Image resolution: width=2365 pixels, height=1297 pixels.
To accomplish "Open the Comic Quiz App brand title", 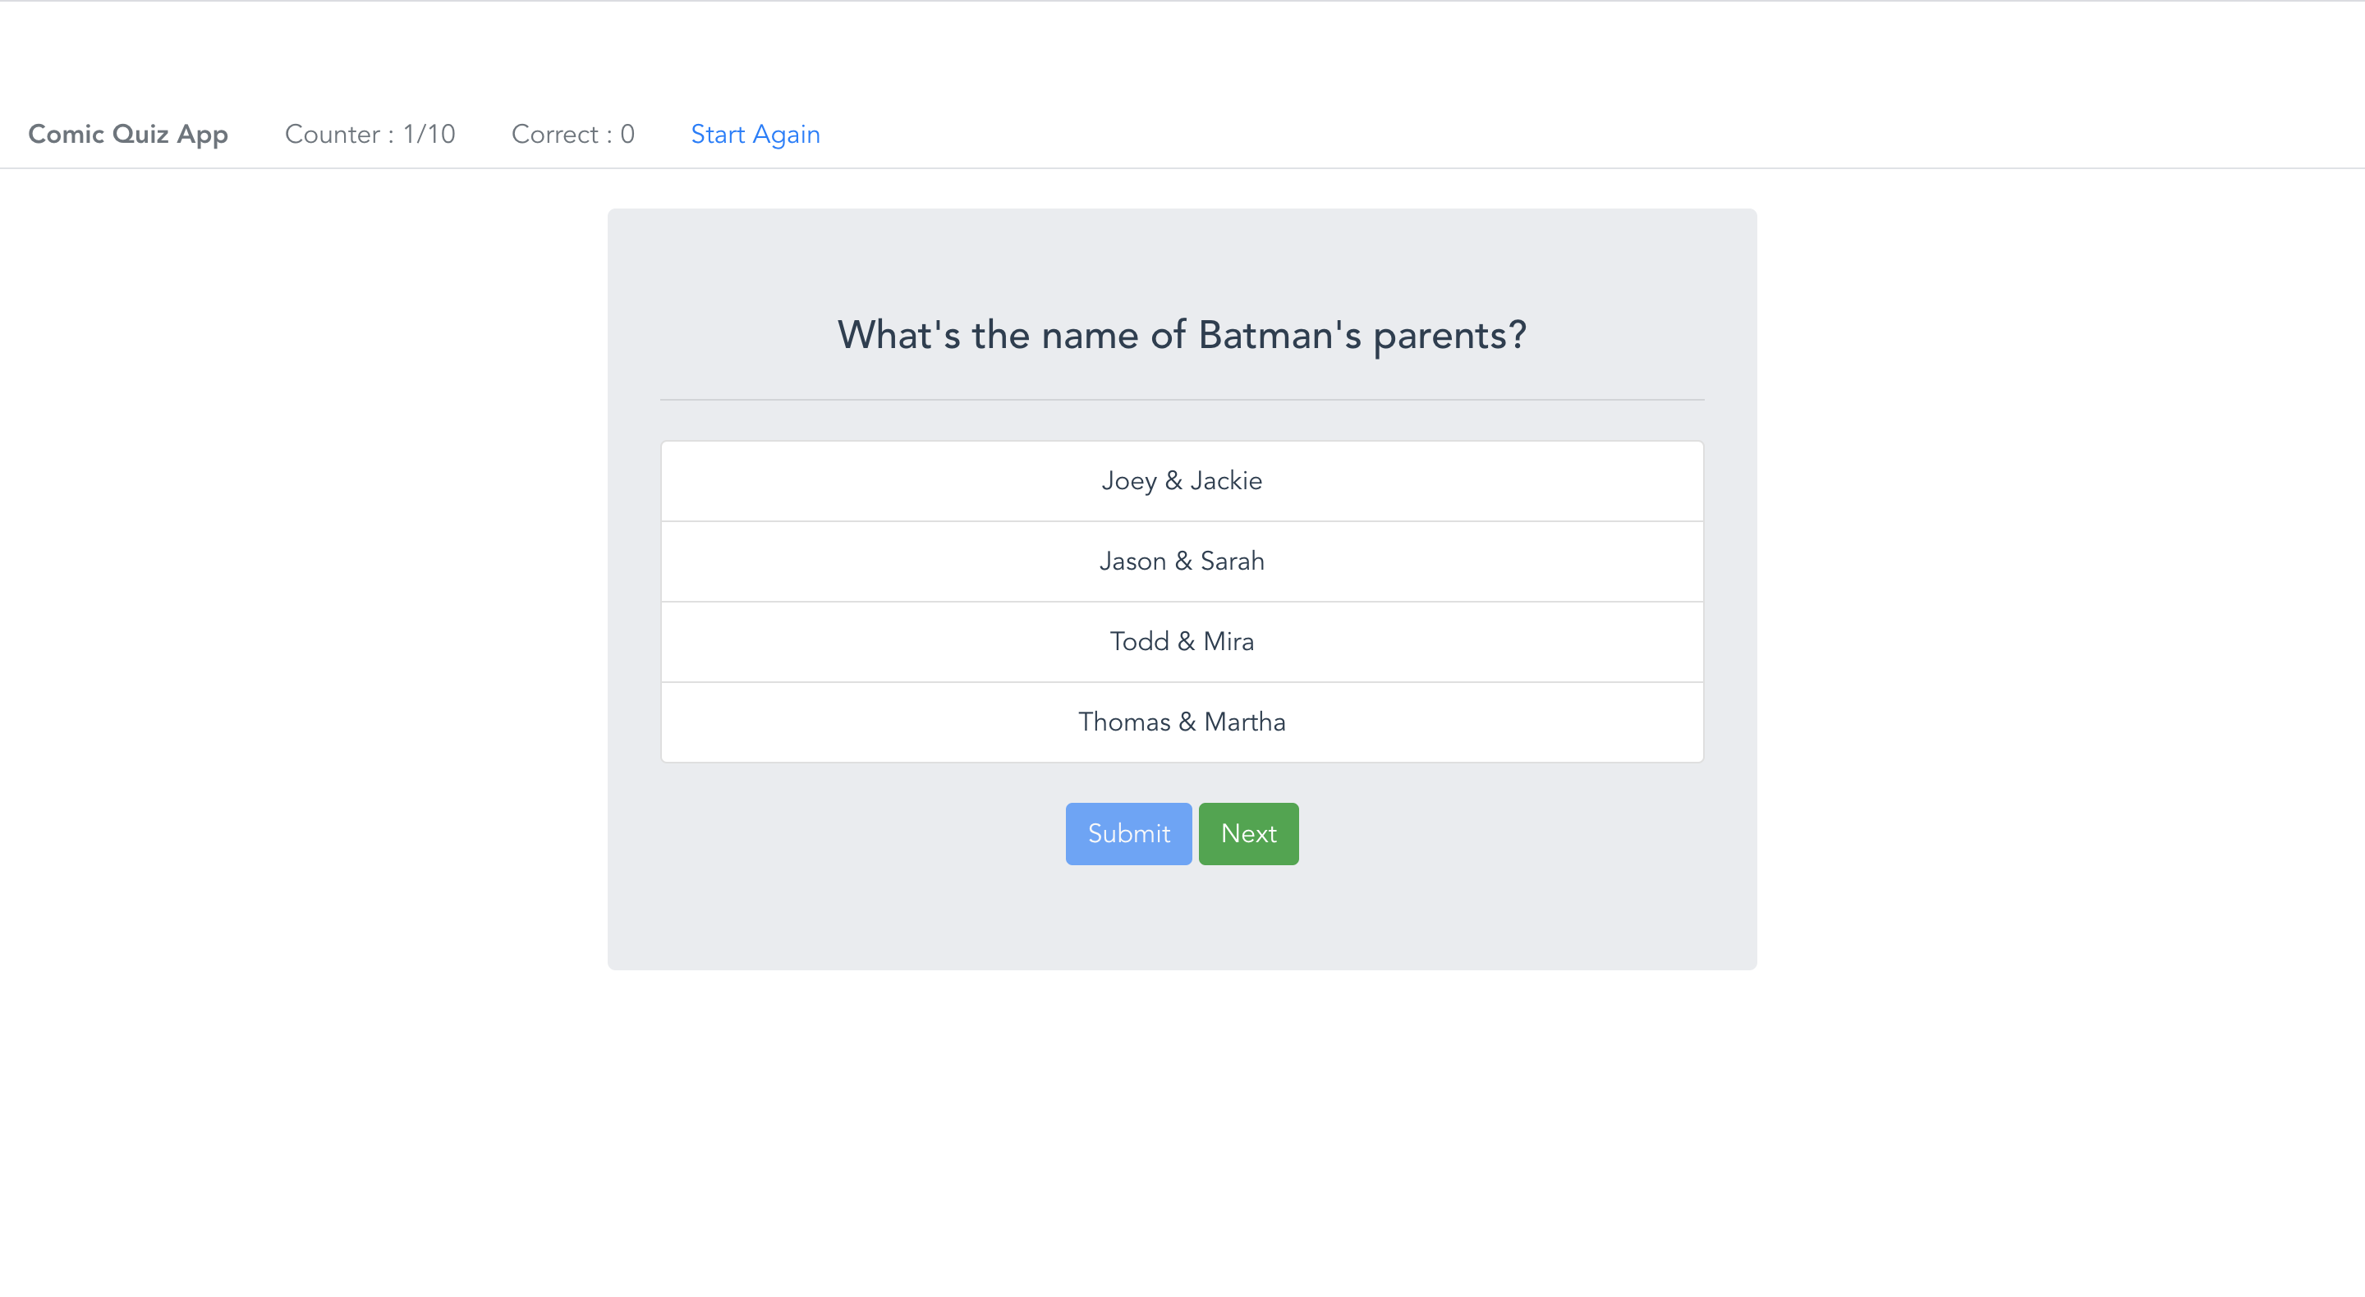I will click(x=127, y=134).
